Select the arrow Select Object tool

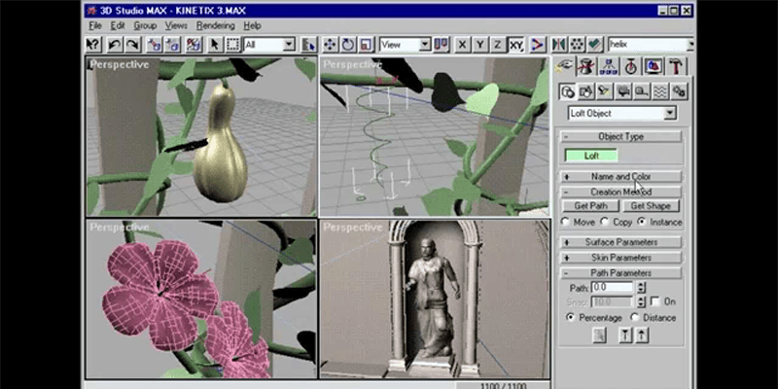[x=214, y=45]
